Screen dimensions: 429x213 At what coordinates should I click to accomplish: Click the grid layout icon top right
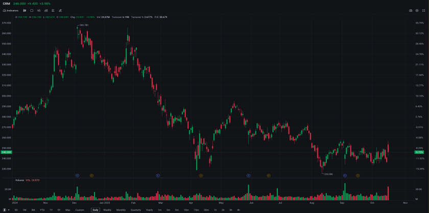(x=423, y=10)
